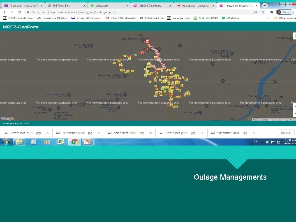The image size is (296, 222).
Task: Open the Real Time bookmark
Action: click(x=152, y=18)
